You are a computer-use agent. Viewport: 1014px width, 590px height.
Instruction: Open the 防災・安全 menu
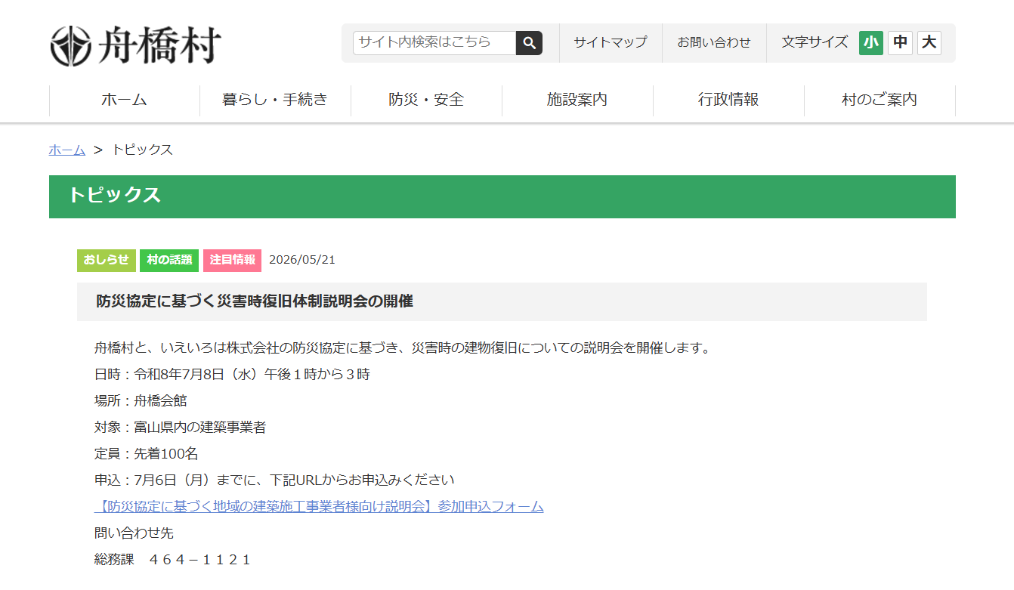click(x=426, y=100)
